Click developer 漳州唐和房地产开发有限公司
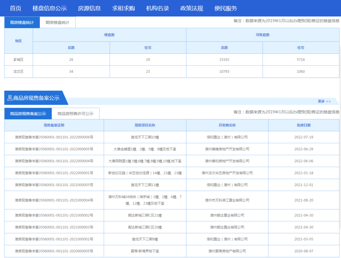 [227, 161]
